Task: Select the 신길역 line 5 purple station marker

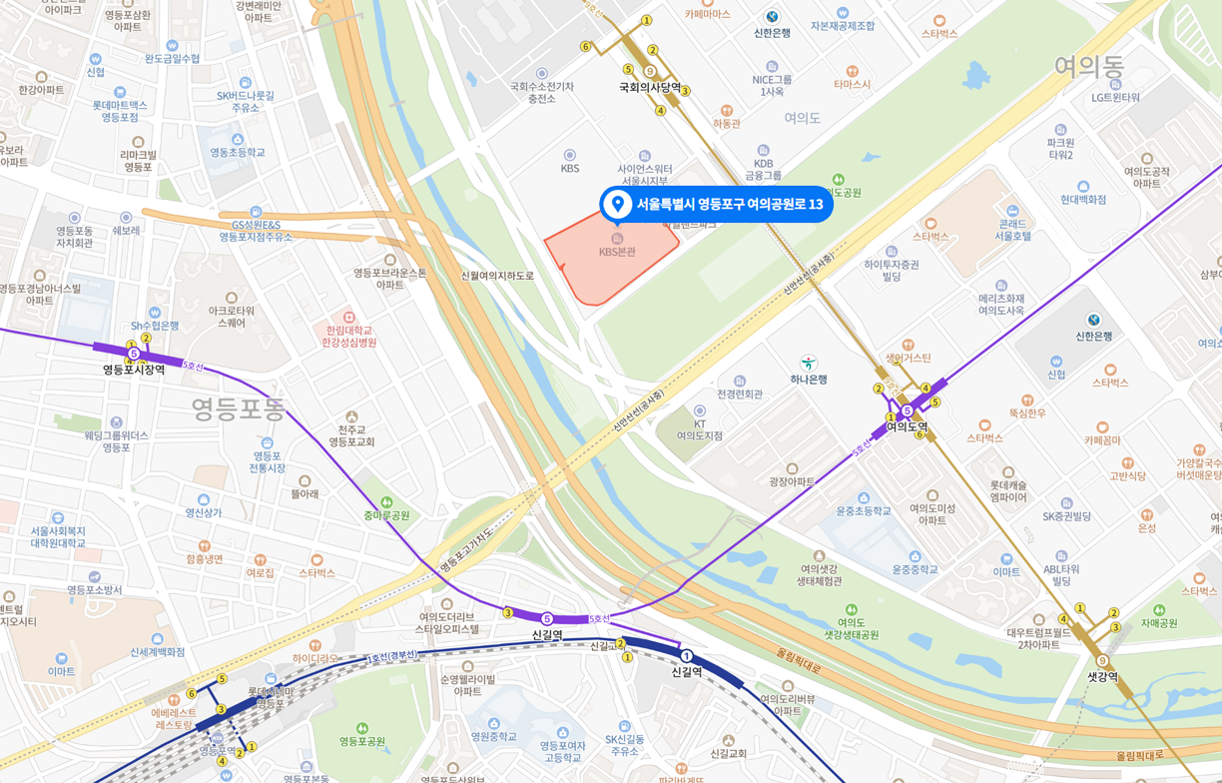Action: (x=546, y=619)
